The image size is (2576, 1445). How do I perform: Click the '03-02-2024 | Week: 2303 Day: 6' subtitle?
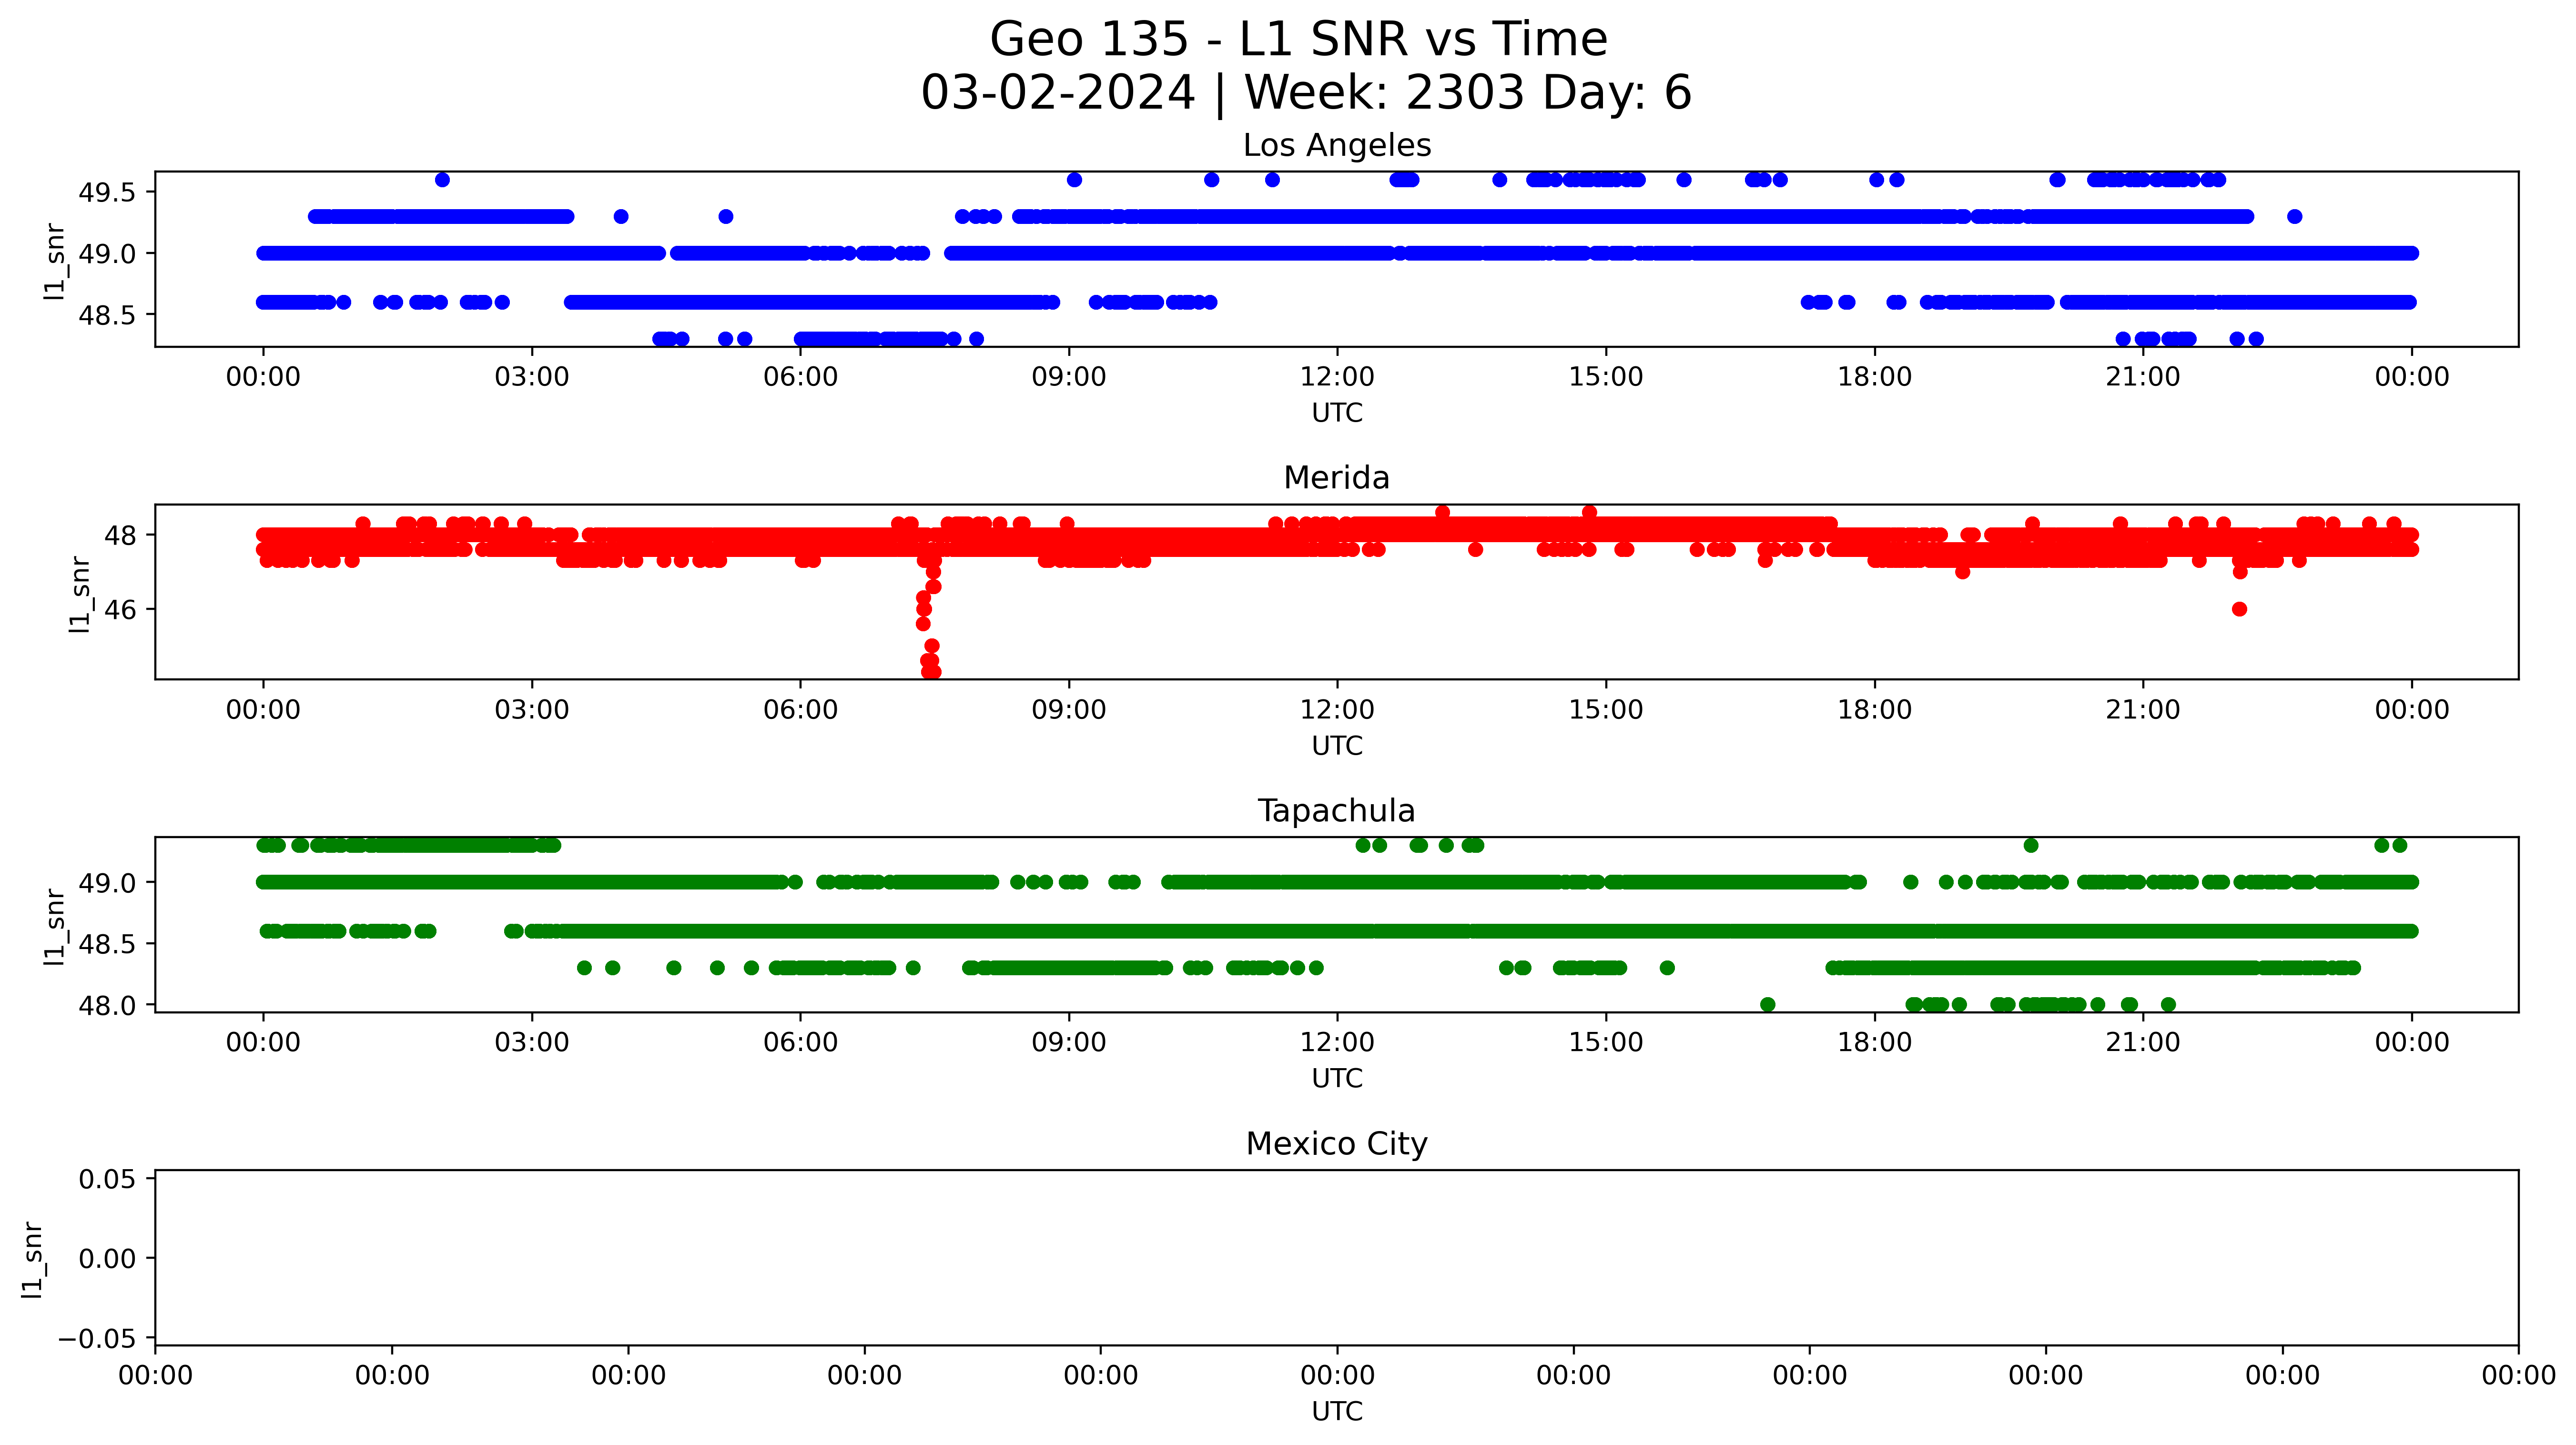point(1306,93)
